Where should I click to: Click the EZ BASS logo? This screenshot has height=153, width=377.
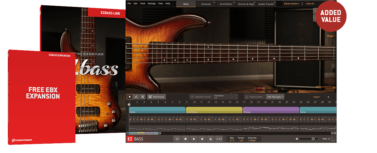coord(135,139)
